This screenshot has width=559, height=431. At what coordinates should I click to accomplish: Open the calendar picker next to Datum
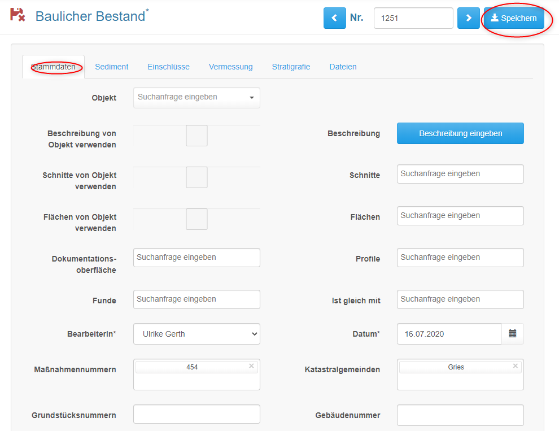pyautogui.click(x=512, y=334)
